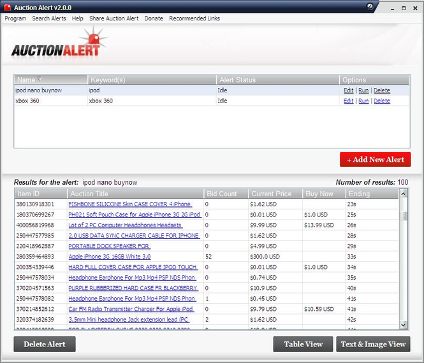This screenshot has width=424, height=363.
Task: Click the Delete Alert button
Action: click(x=45, y=344)
